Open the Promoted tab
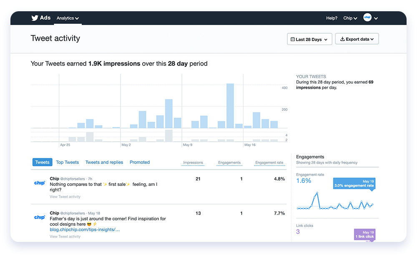The height and width of the screenshot is (259, 417). point(140,162)
